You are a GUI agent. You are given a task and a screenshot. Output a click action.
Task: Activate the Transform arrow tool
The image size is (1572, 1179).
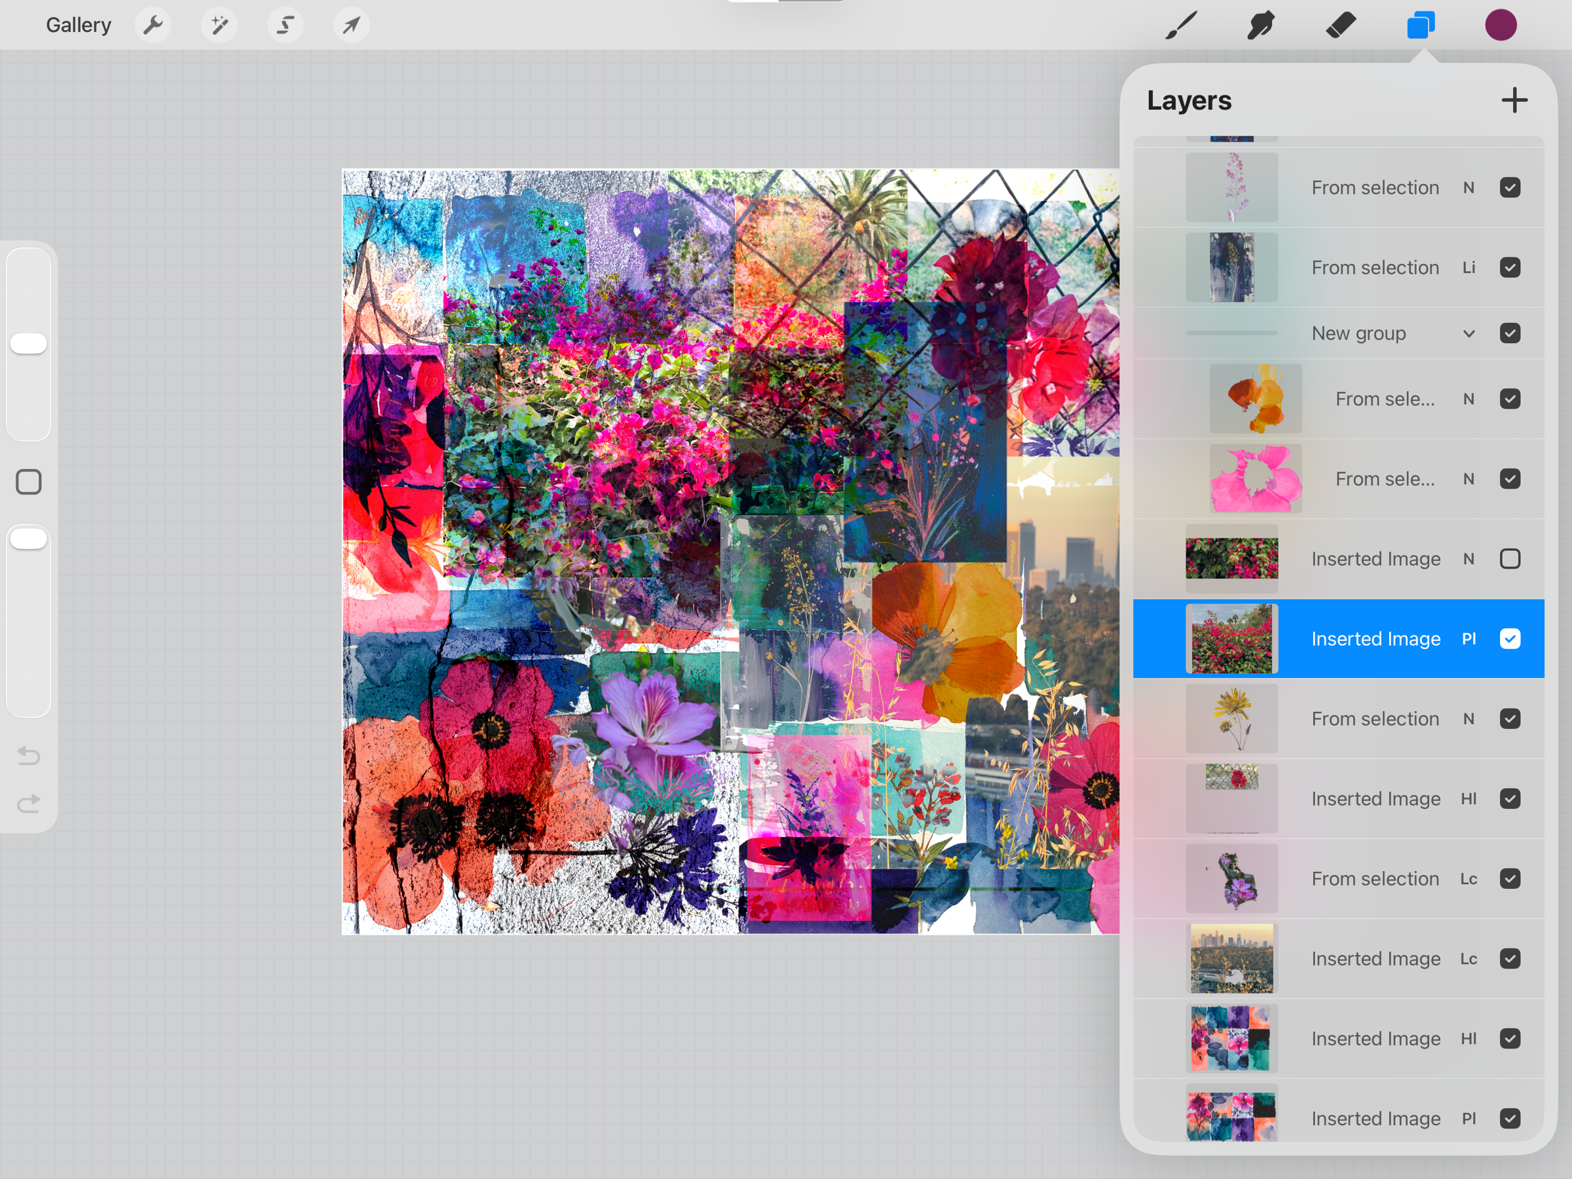tap(351, 26)
